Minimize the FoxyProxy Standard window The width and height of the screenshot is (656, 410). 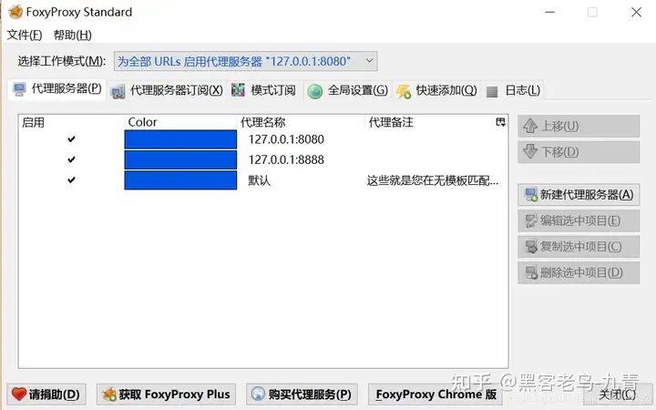(x=549, y=12)
